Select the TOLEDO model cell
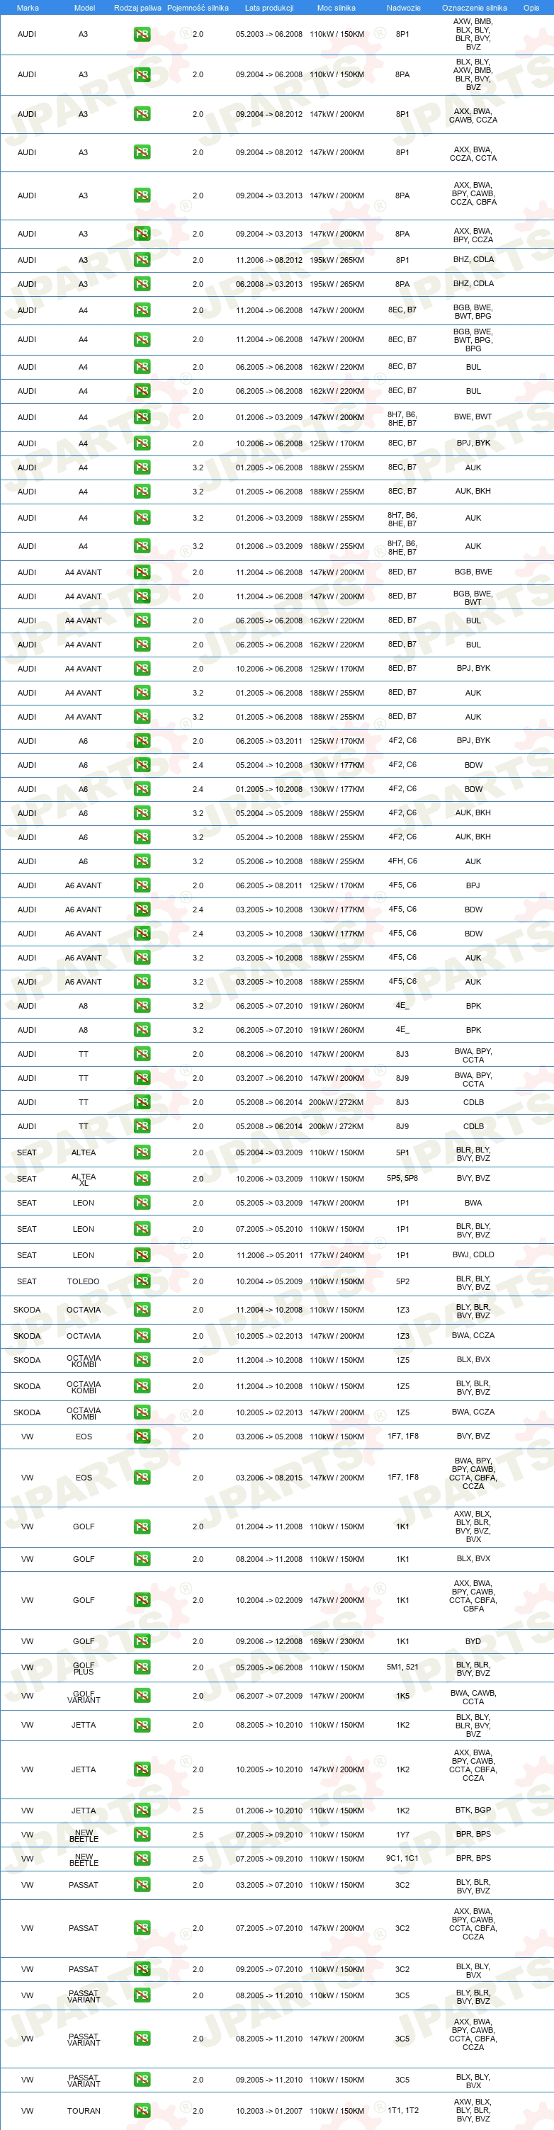This screenshot has width=554, height=2130. click(84, 1283)
